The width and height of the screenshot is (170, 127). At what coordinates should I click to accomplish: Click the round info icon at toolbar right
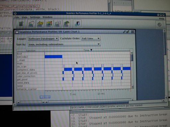click(x=159, y=25)
